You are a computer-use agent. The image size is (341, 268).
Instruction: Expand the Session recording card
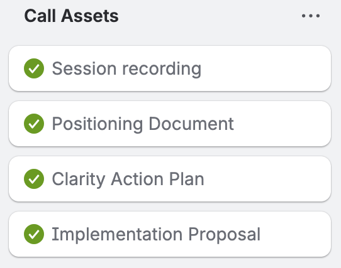coord(170,68)
